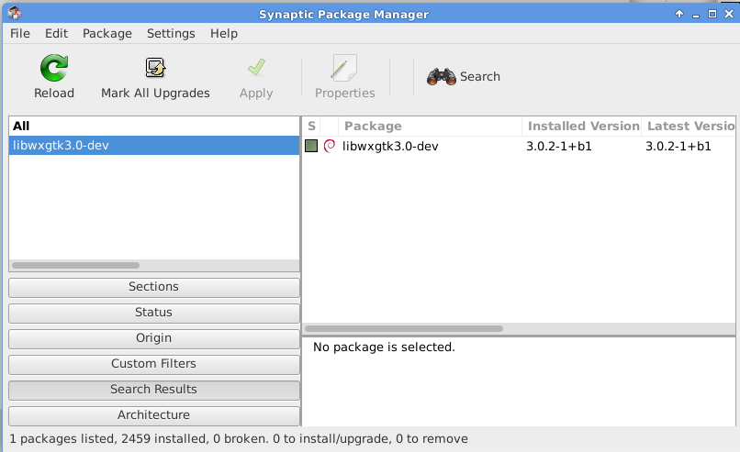Image resolution: width=740 pixels, height=452 pixels.
Task: Open the File menu
Action: [x=20, y=33]
